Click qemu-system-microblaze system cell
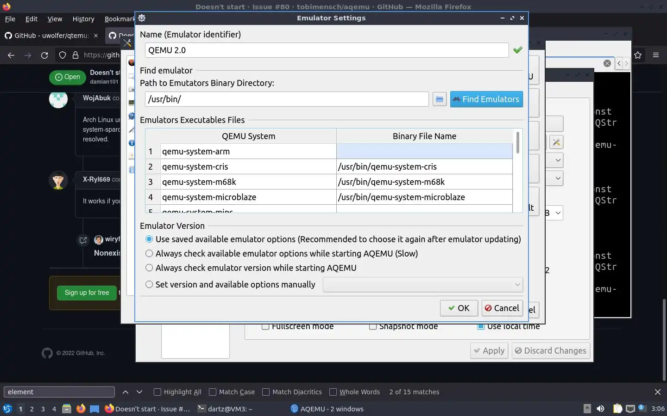The width and height of the screenshot is (667, 416). tap(248, 197)
